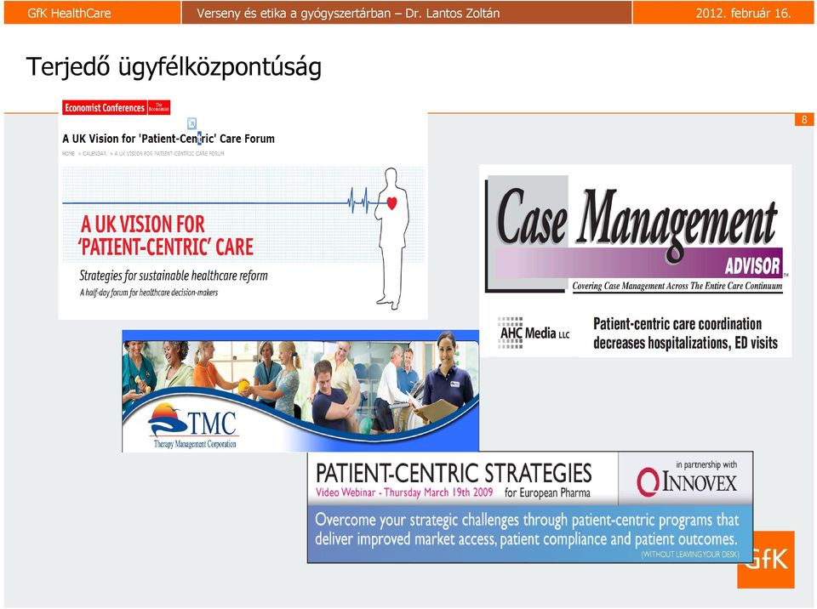Click the orange slide number 8
The image size is (817, 609).
pyautogui.click(x=804, y=120)
